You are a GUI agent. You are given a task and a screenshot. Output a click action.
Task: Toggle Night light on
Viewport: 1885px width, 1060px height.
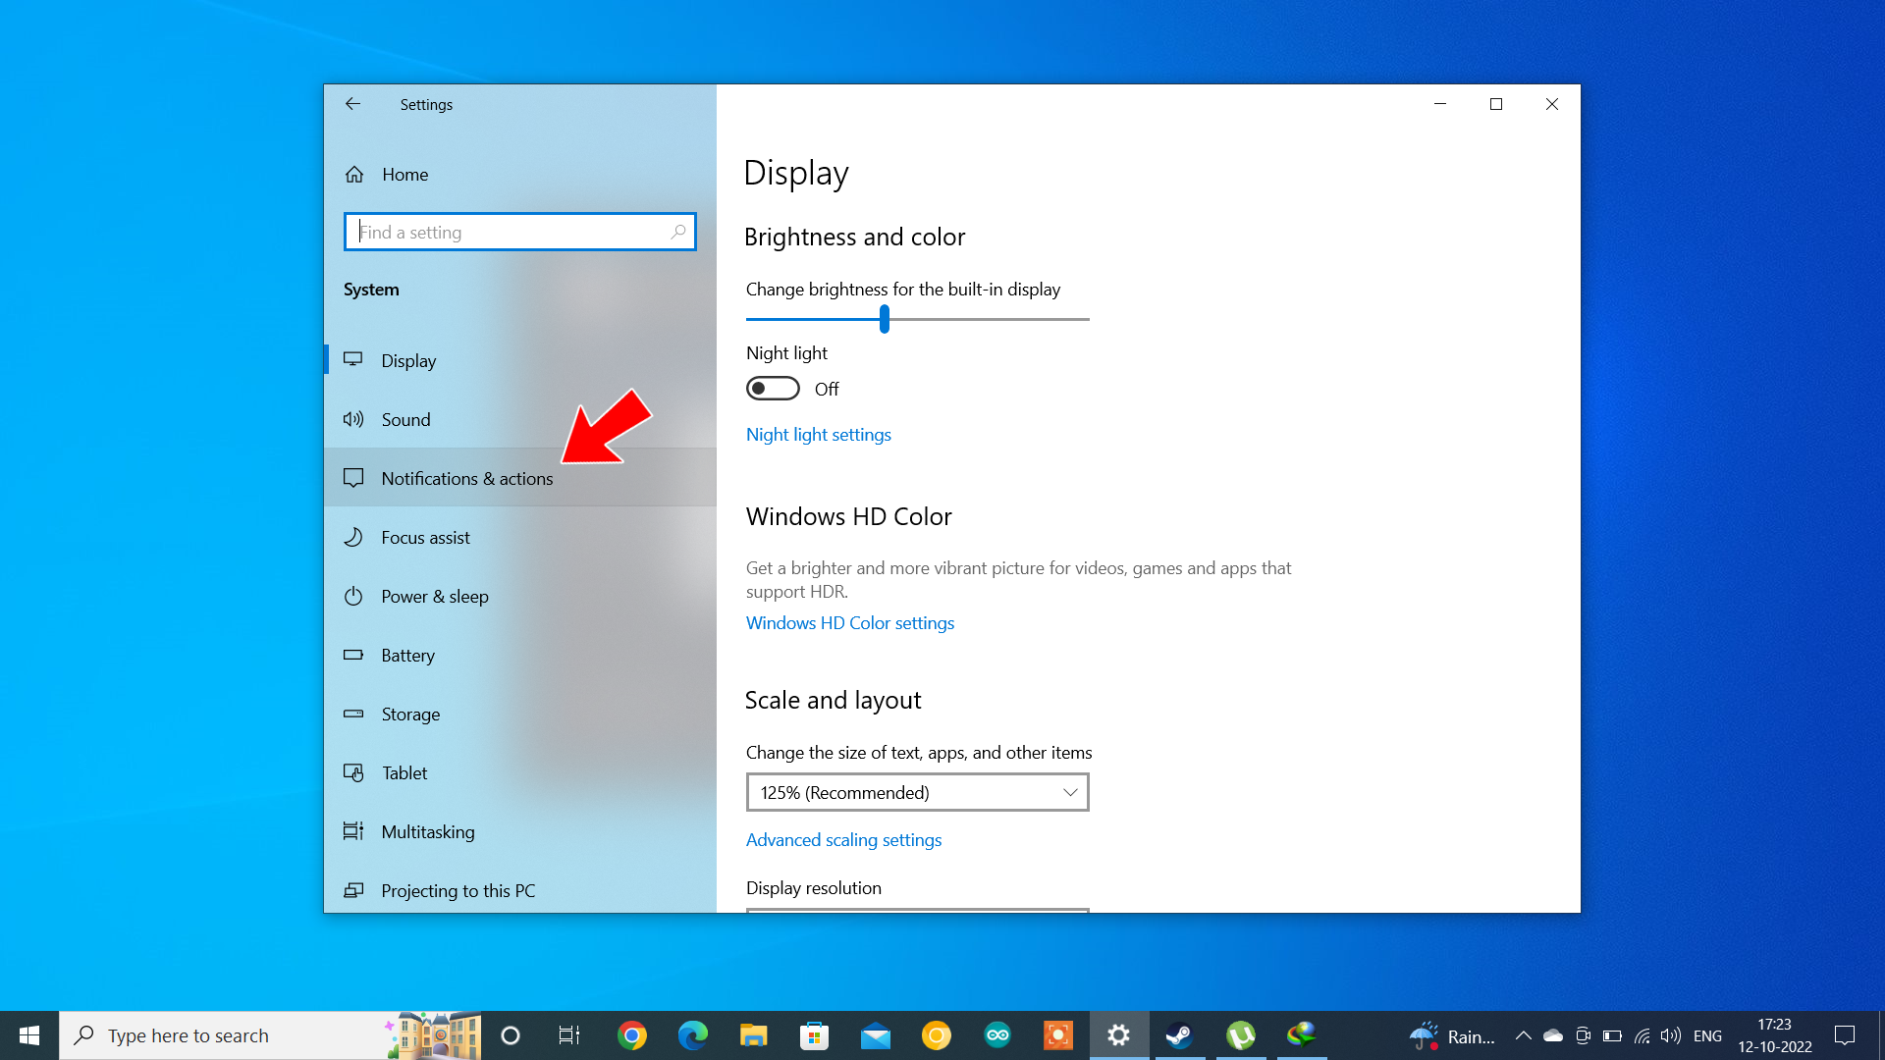pos(773,389)
